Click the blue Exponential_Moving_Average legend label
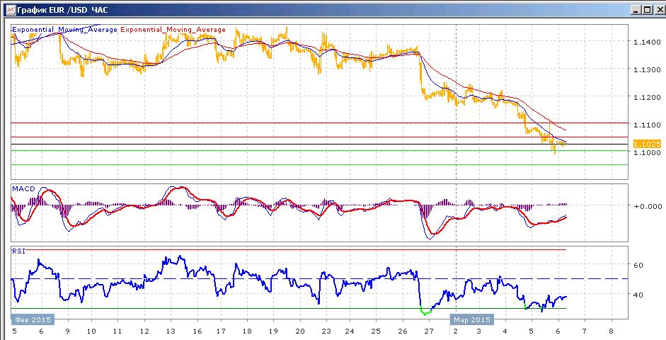Image resolution: width=666 pixels, height=340 pixels. [64, 30]
